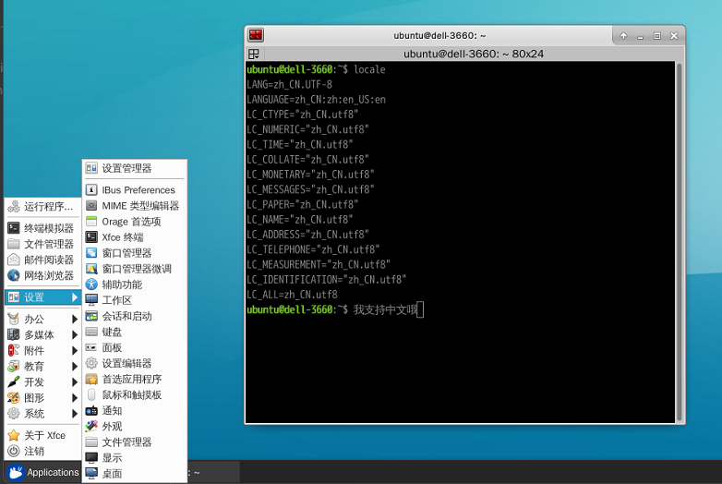Open Orage 首选项 icon
722x484 pixels.
tap(91, 222)
